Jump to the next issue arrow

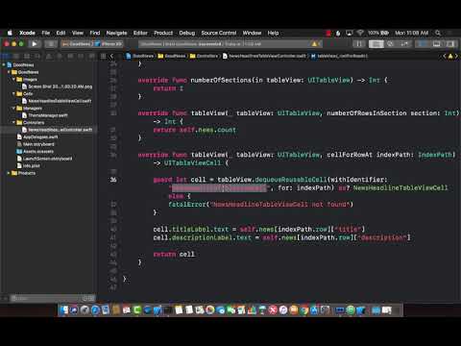point(456,56)
